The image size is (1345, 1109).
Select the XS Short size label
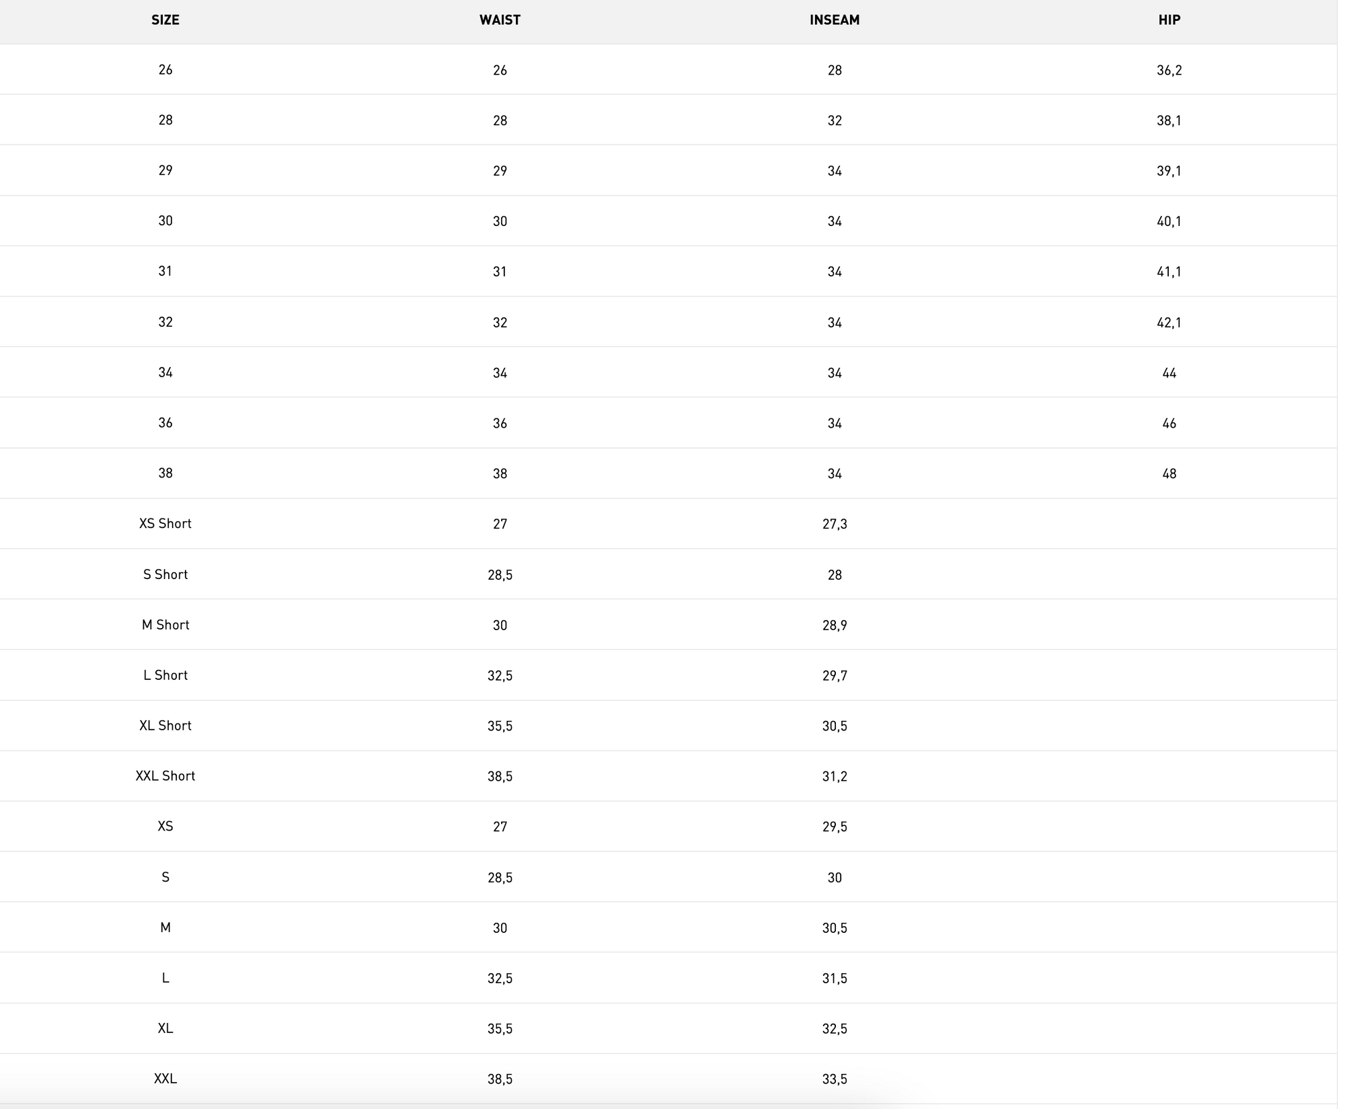click(x=165, y=524)
